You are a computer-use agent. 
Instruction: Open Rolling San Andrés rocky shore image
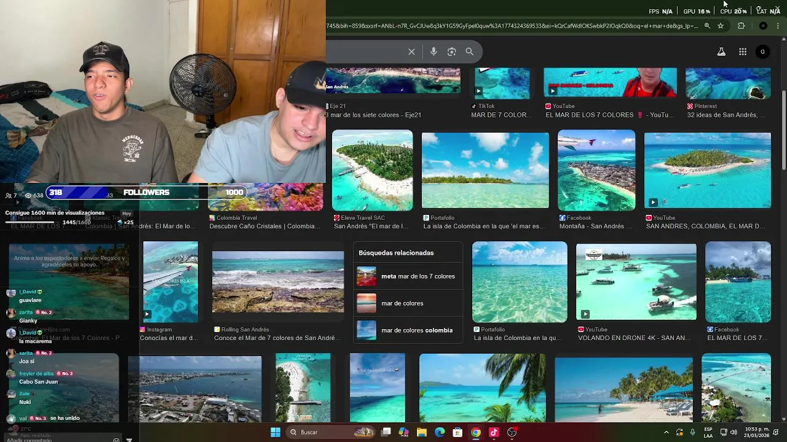coord(278,282)
